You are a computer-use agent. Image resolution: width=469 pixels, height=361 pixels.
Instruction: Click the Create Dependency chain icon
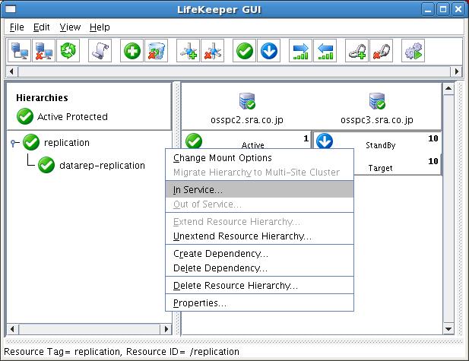357,51
